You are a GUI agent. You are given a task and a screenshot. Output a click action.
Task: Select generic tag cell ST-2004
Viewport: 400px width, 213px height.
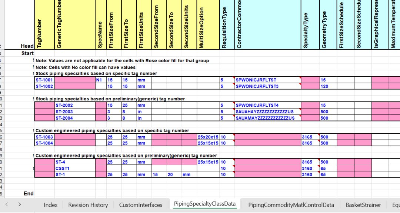75,118
